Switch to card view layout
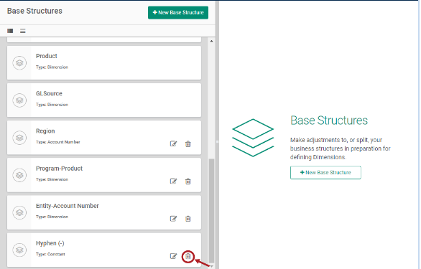This screenshot has height=269, width=421. 10,31
